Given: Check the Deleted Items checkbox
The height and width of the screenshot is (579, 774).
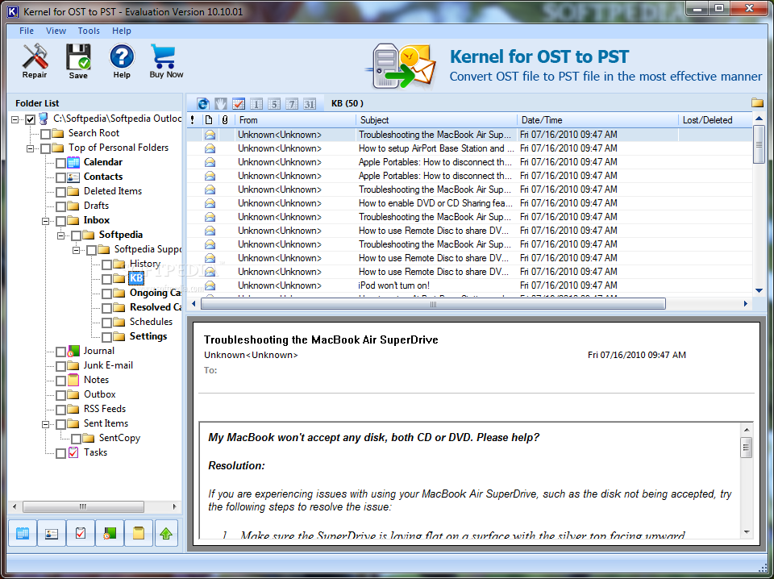Looking at the screenshot, I should (x=60, y=191).
